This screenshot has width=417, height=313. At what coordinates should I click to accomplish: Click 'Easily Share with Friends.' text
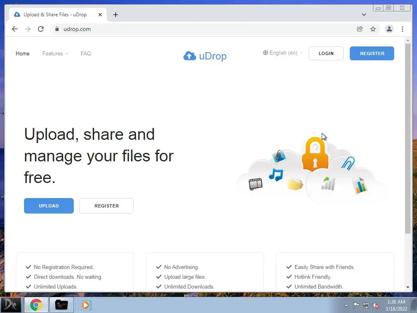pyautogui.click(x=325, y=267)
